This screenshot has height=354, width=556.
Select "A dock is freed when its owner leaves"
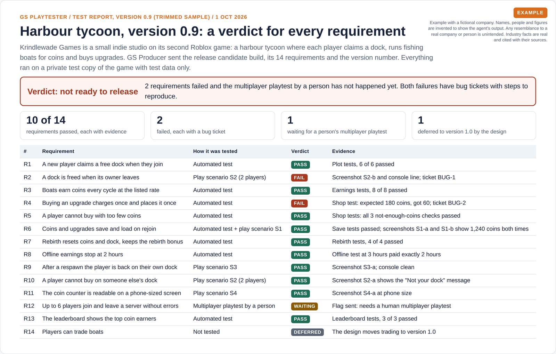(91, 177)
